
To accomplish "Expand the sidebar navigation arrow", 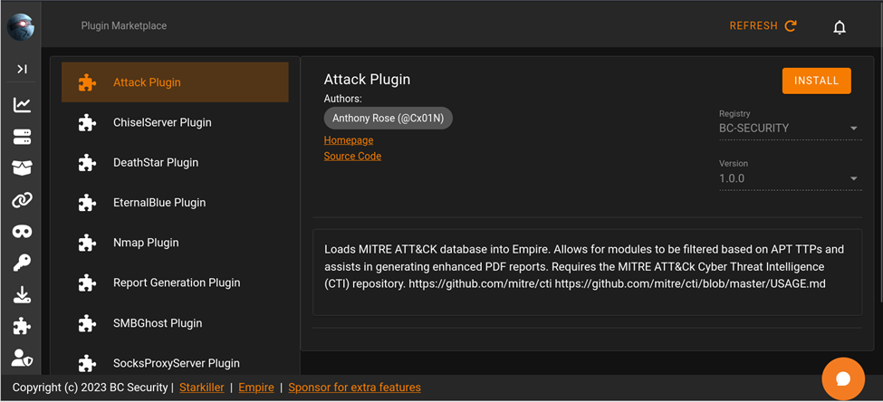I will click(x=22, y=69).
